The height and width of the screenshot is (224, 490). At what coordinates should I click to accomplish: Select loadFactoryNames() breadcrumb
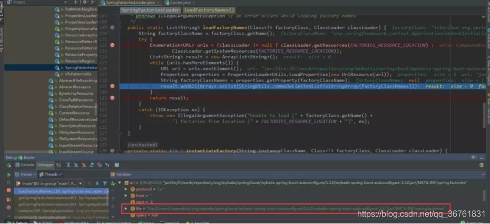(209, 11)
